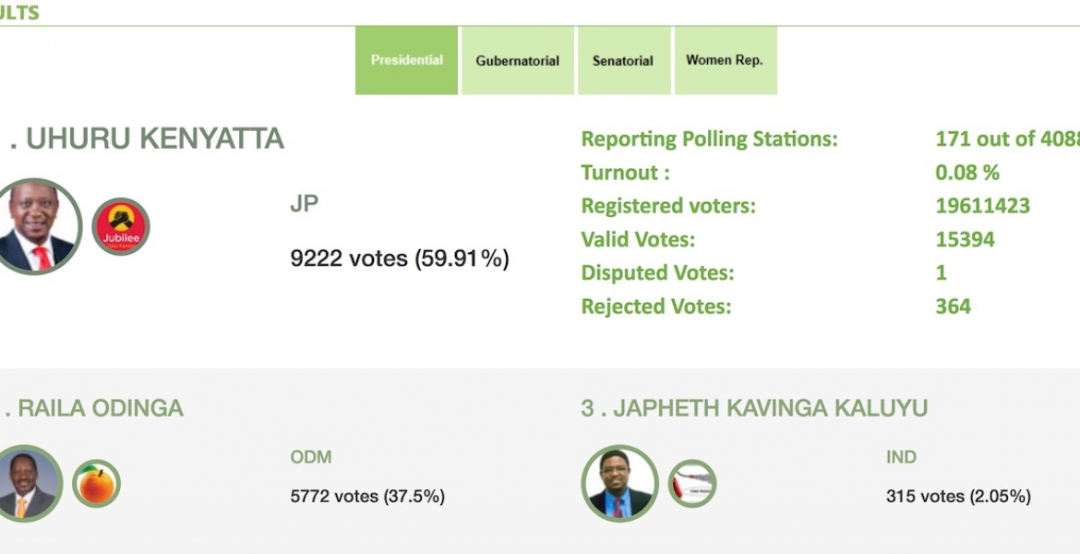View the Senatorial results tab
The width and height of the screenshot is (1080, 554).
coord(624,59)
